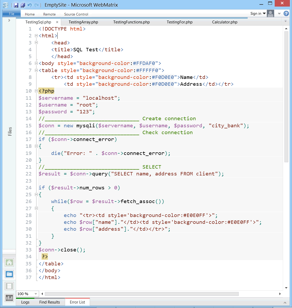Screen dimensions: 292x308
Task: Click the vertical scrollbar down arrow
Action: (x=286, y=288)
